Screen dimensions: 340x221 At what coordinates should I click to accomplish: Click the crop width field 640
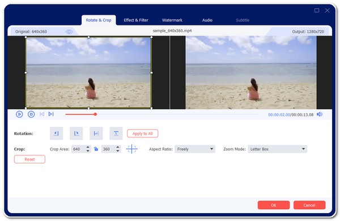coord(79,149)
